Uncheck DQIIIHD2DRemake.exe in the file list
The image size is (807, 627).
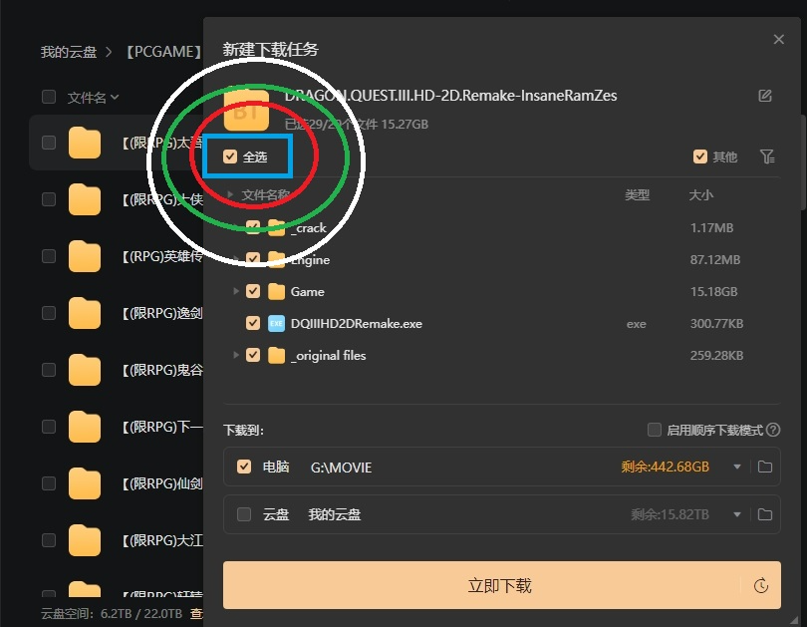click(252, 323)
